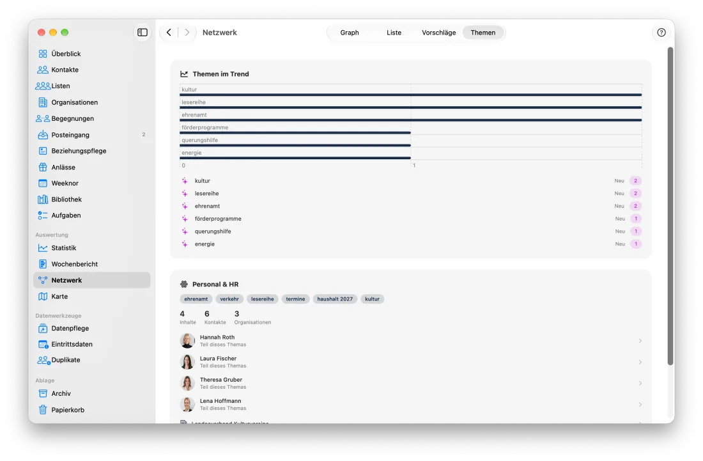Screen dimensions: 703x461
Task: Click the förderprogramme trend list row
Action: pyautogui.click(x=411, y=219)
